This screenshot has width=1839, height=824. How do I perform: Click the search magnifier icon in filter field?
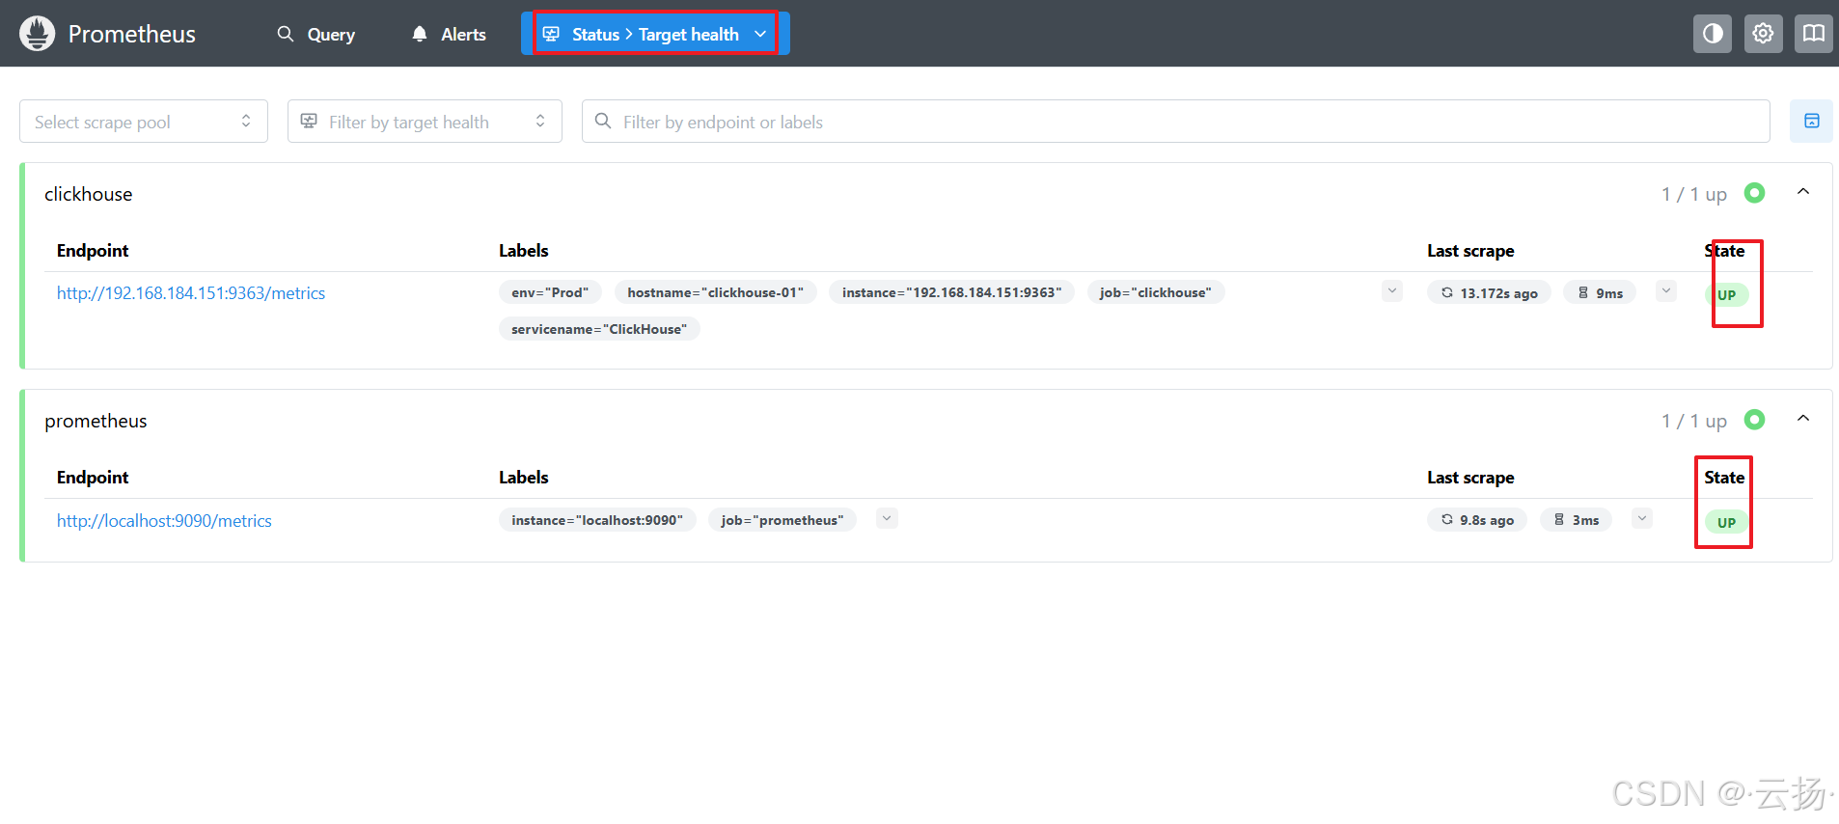[x=603, y=121]
